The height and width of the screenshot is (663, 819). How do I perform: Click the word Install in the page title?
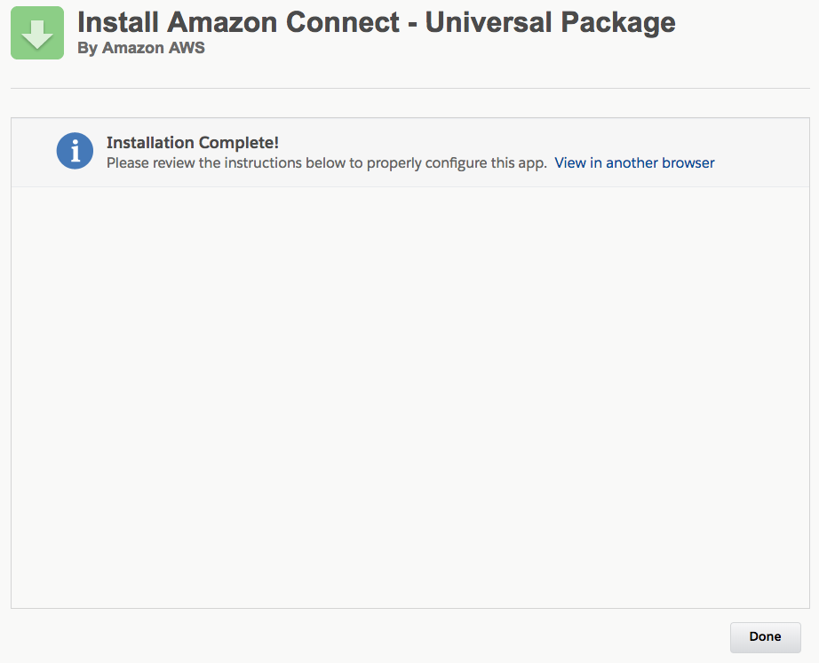pyautogui.click(x=118, y=22)
